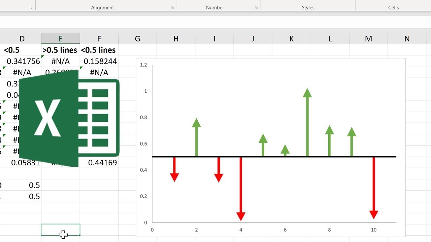Select the long red arrow at x=4

(241, 189)
